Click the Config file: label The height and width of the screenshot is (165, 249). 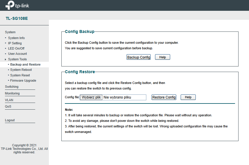pos(72,97)
